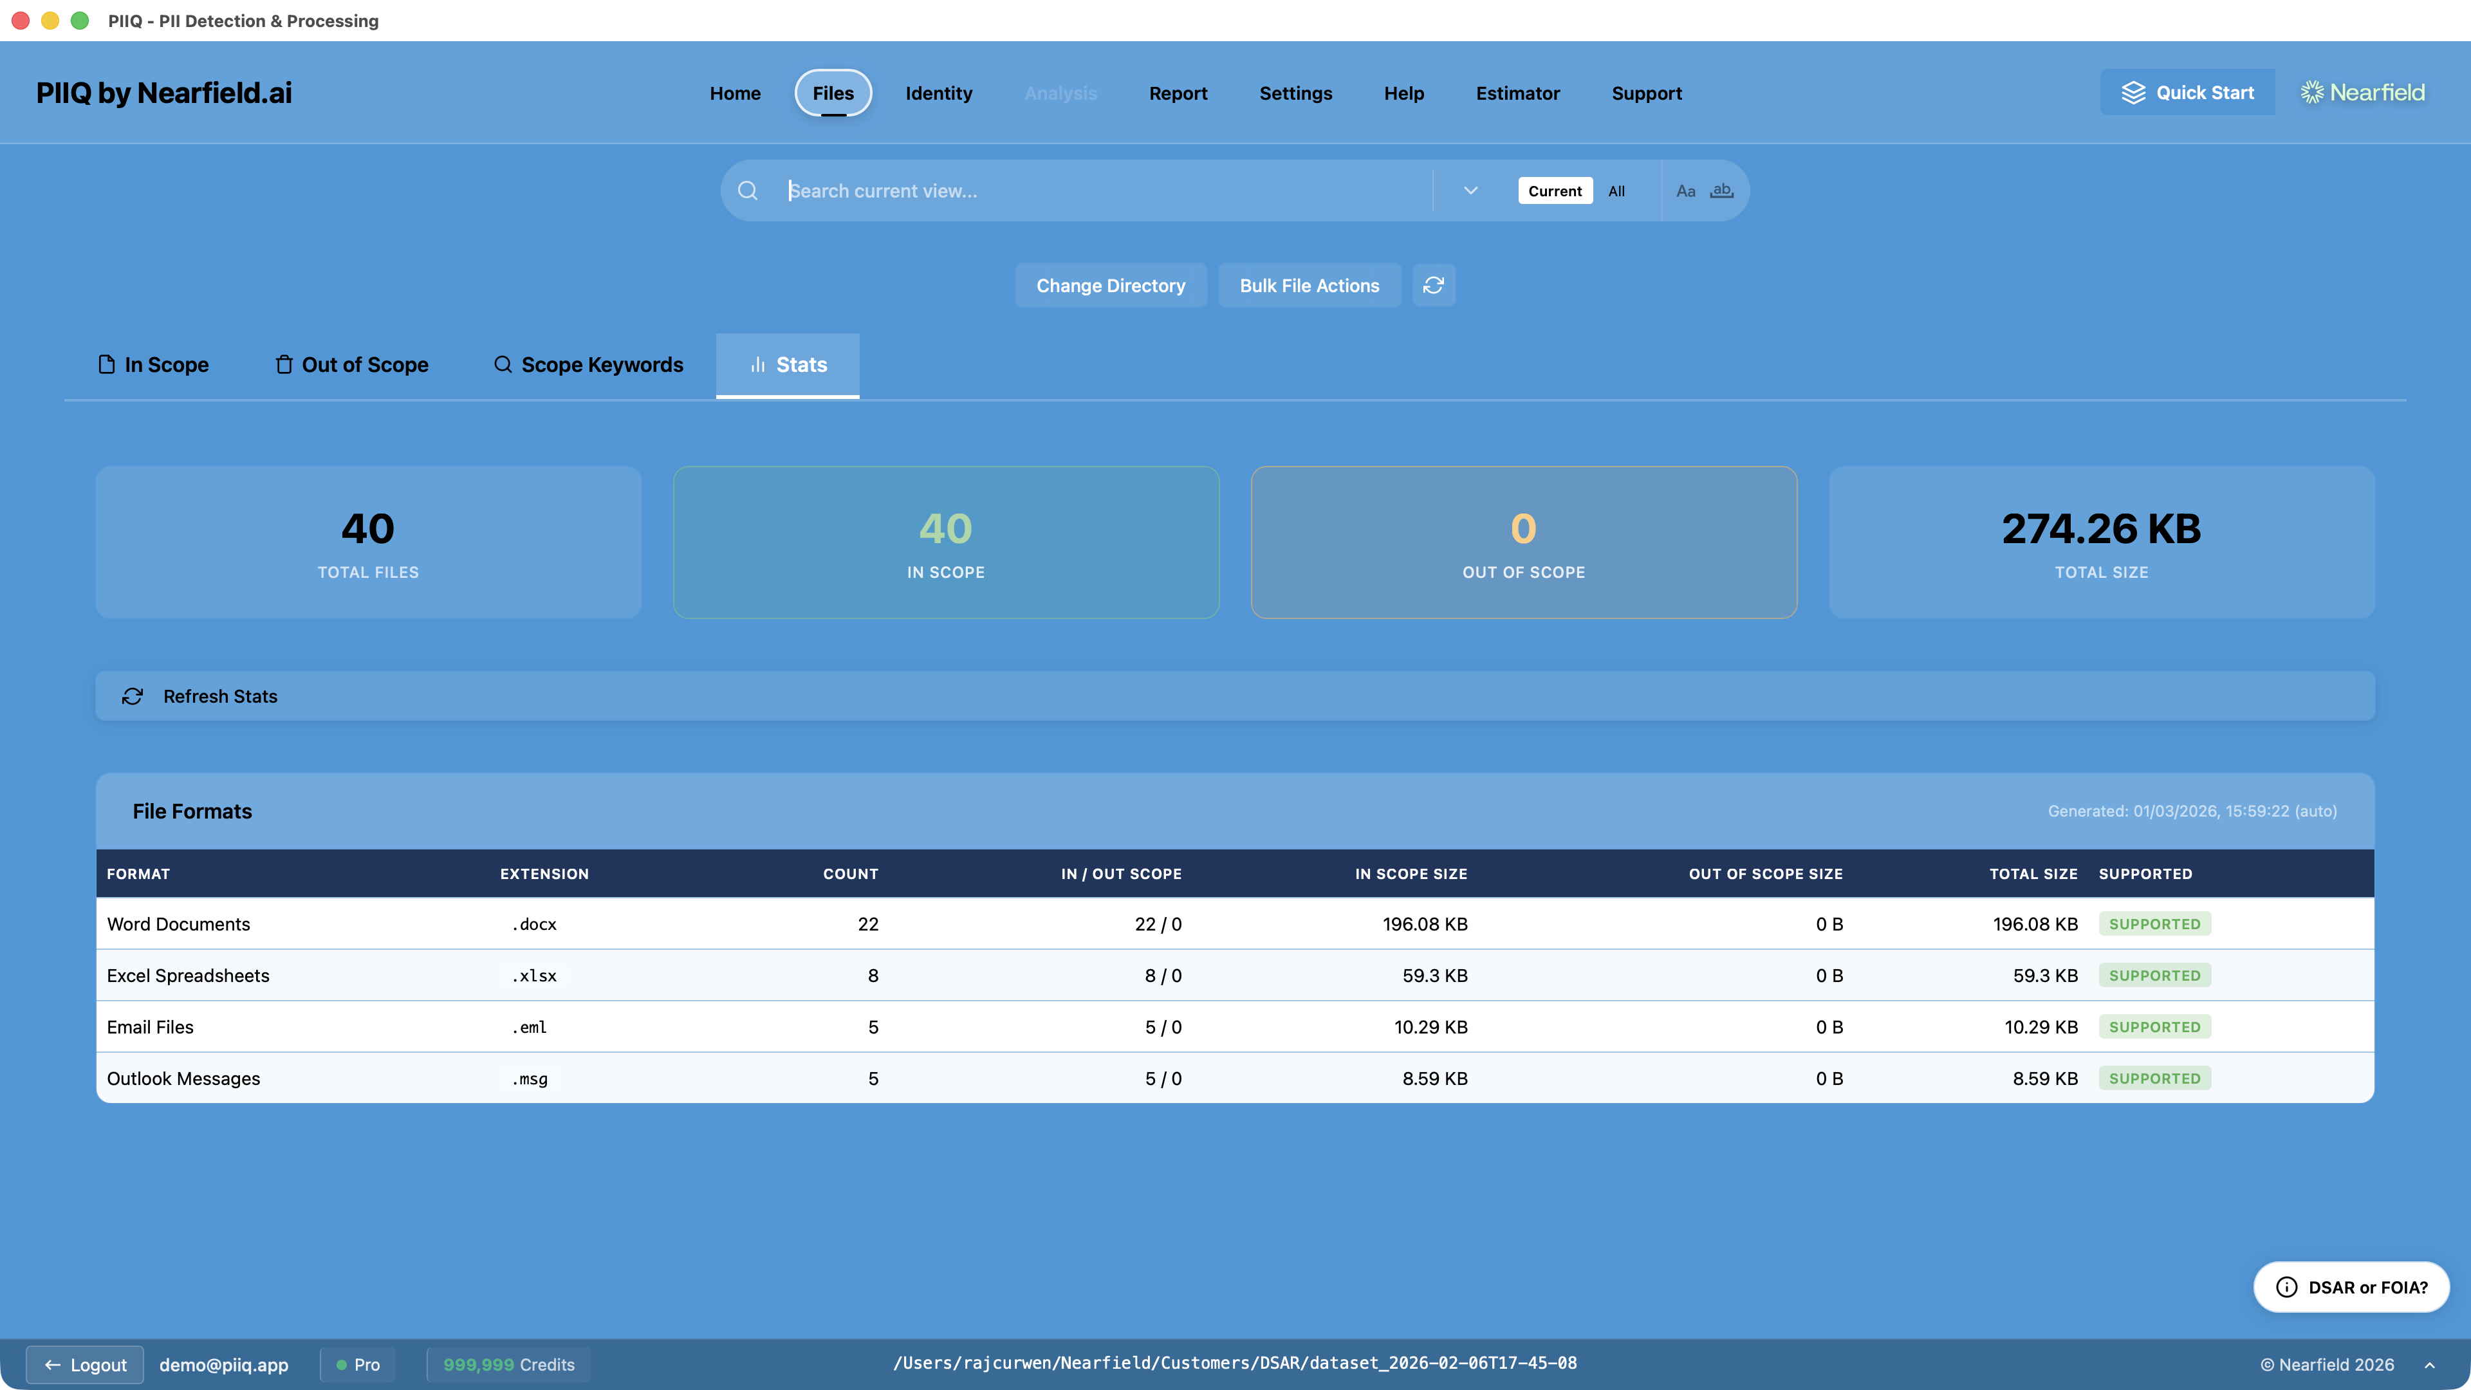
Task: Switch search scope to All
Action: [x=1616, y=191]
